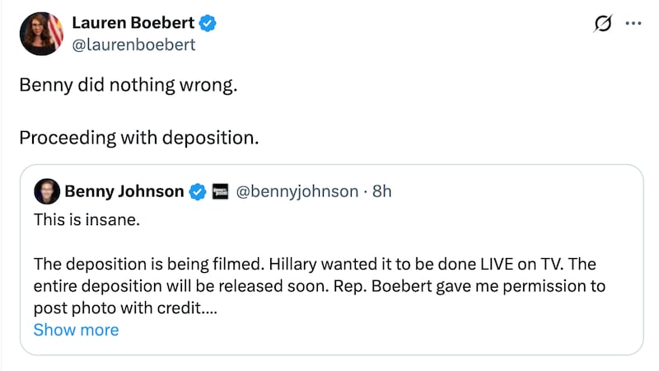Open the three-dot more options menu
The height and width of the screenshot is (371, 659).
click(x=633, y=23)
